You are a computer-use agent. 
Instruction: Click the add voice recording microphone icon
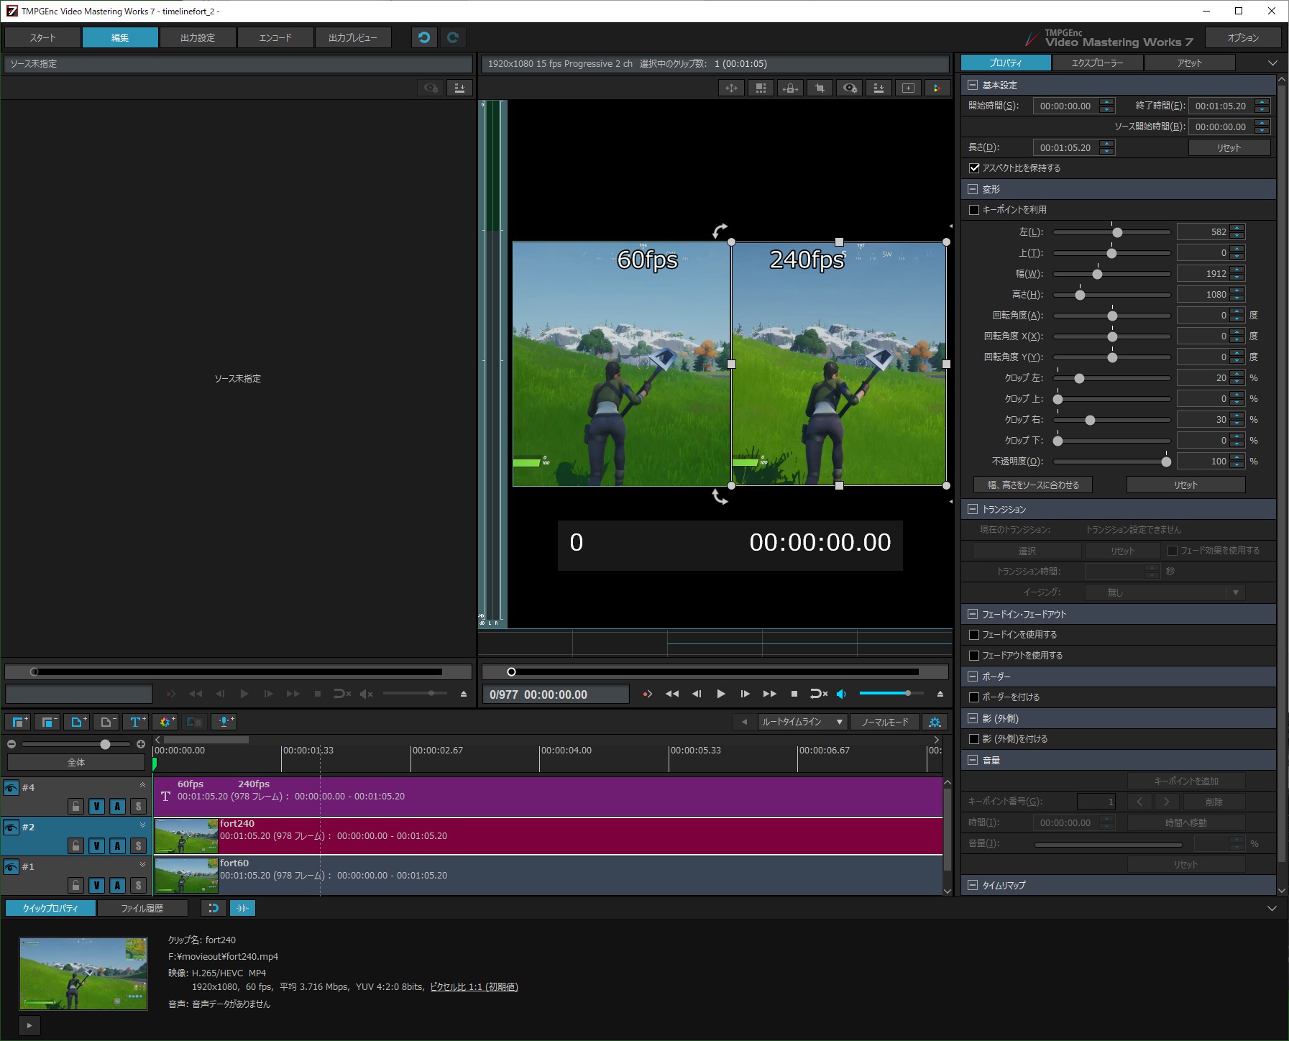tap(224, 722)
